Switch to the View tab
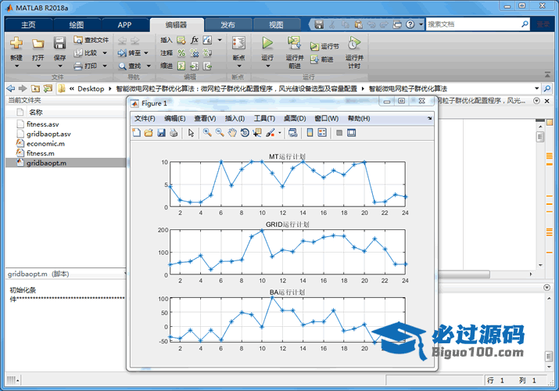 [x=276, y=25]
